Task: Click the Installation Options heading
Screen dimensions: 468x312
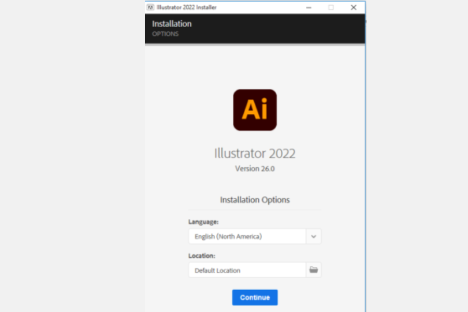Action: [255, 200]
